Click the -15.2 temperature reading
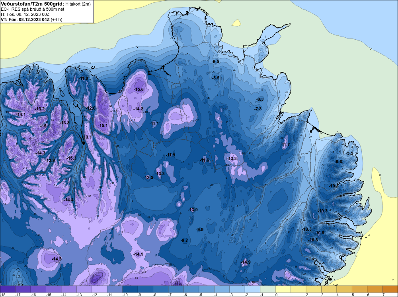398x297 pixels. [x=39, y=109]
